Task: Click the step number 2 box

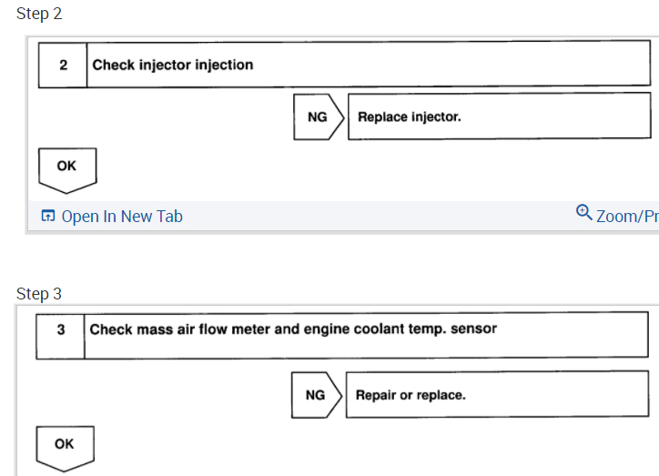Action: (63, 66)
